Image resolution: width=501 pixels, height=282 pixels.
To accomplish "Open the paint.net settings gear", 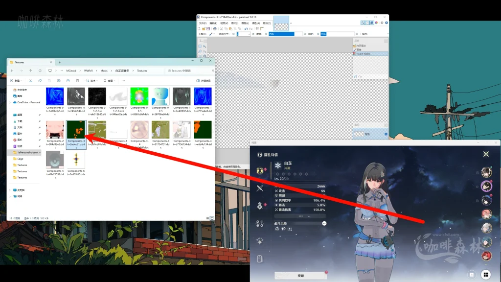I will pos(382,23).
